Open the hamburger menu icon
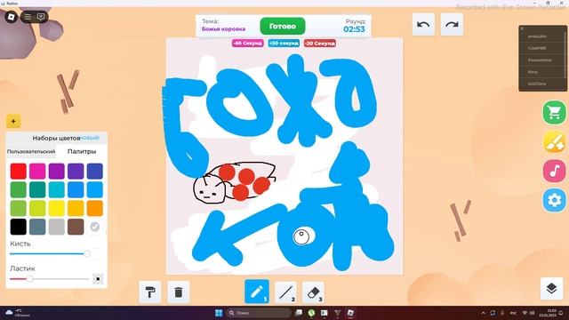This screenshot has width=569, height=320. tap(28, 17)
